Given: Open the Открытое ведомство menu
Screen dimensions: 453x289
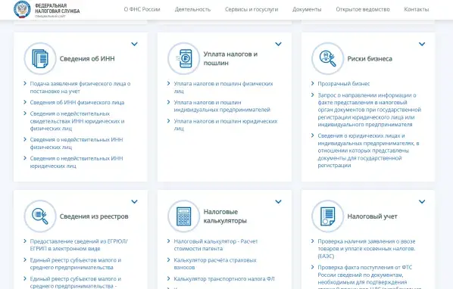Looking at the screenshot, I should click(363, 9).
